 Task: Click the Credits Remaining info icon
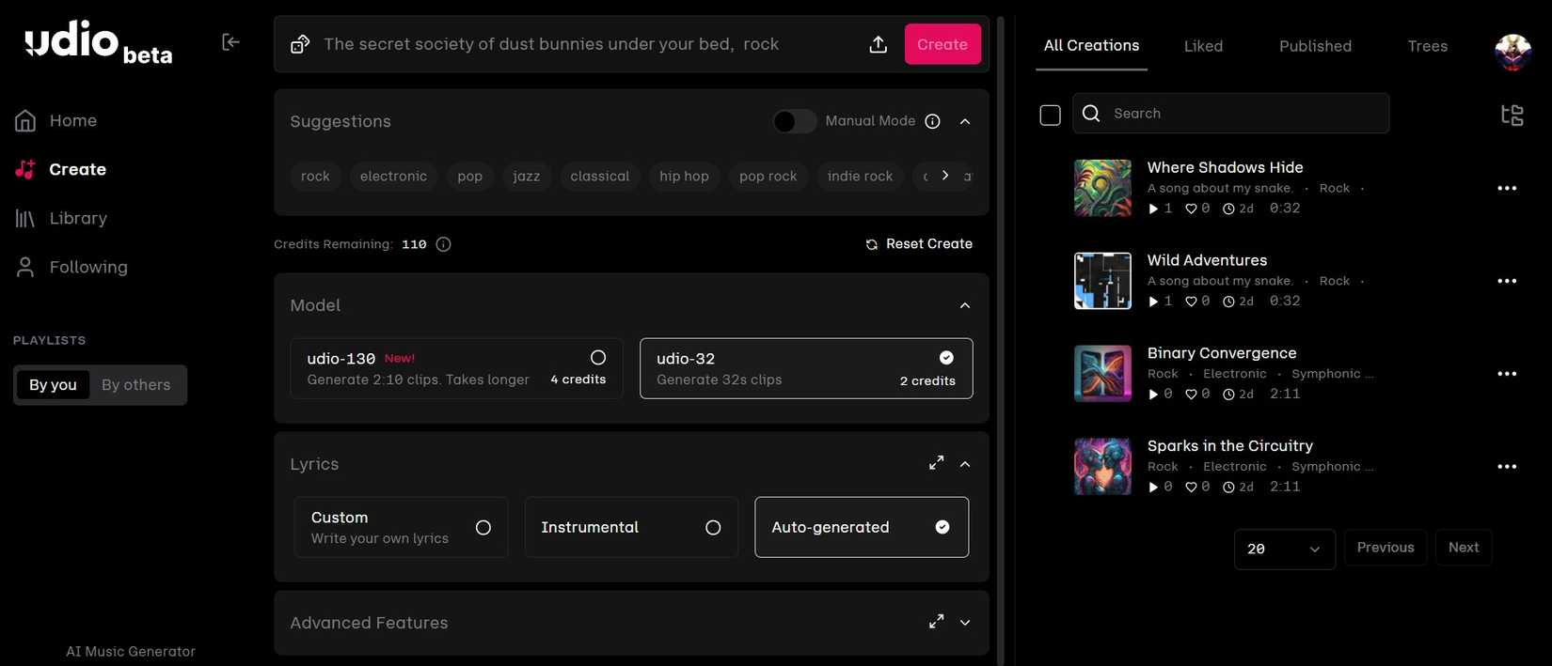[444, 244]
